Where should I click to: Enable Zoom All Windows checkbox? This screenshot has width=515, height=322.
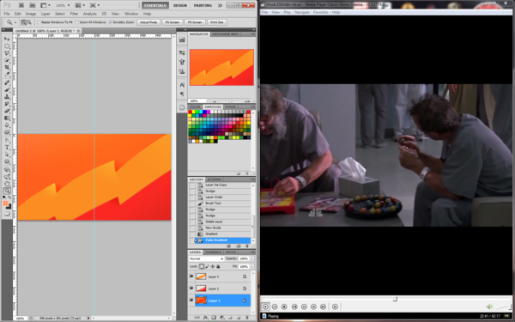tap(77, 22)
